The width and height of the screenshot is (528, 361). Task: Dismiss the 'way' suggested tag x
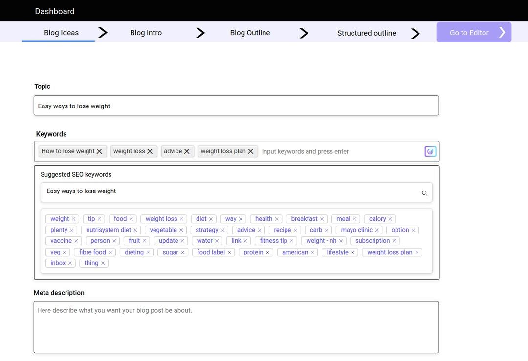pyautogui.click(x=241, y=219)
